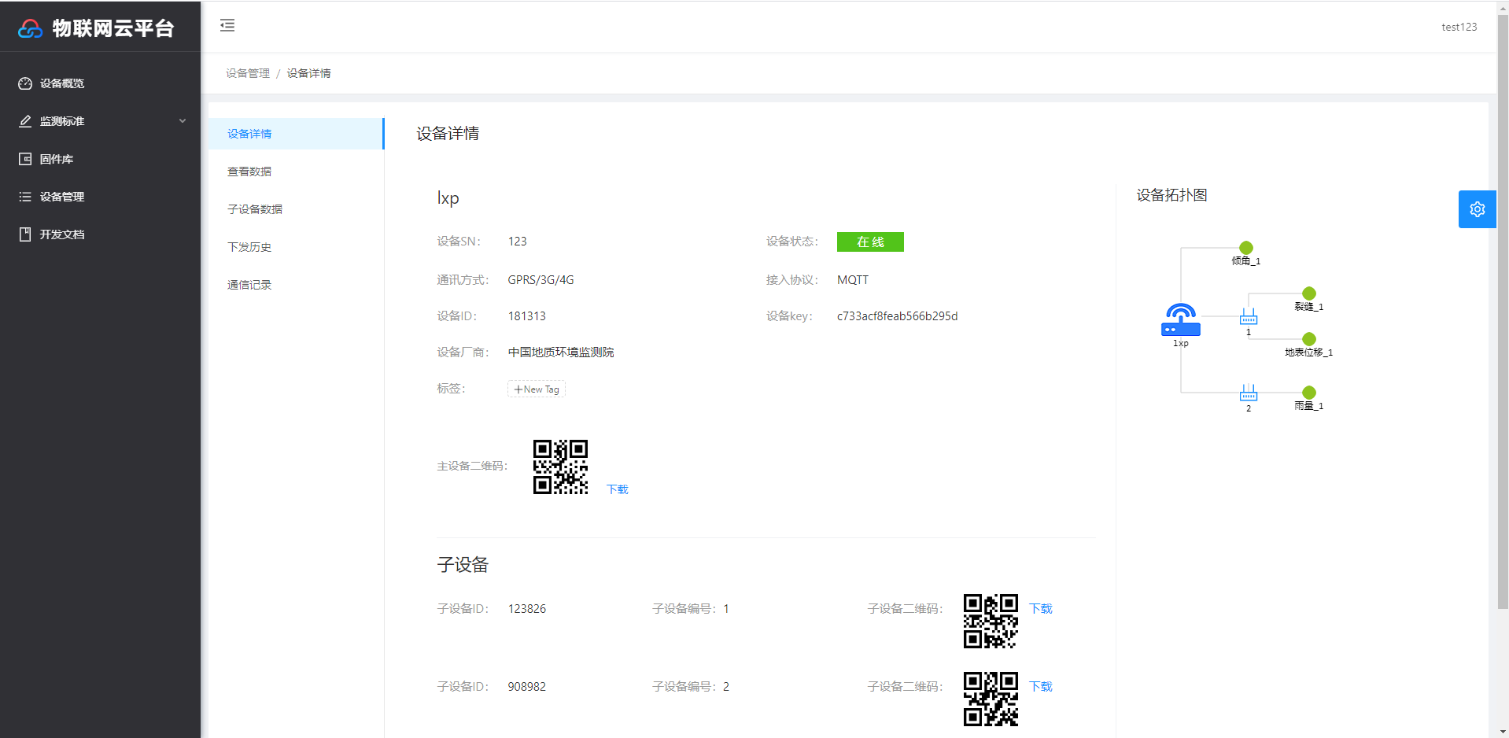This screenshot has height=738, width=1509.
Task: Expand the 监测标准 submenu chevron
Action: pyautogui.click(x=183, y=121)
